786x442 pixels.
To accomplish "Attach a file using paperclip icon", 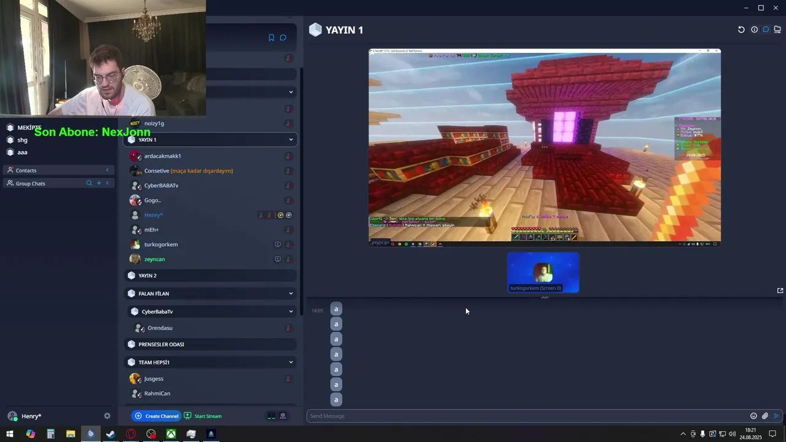I will tap(765, 416).
